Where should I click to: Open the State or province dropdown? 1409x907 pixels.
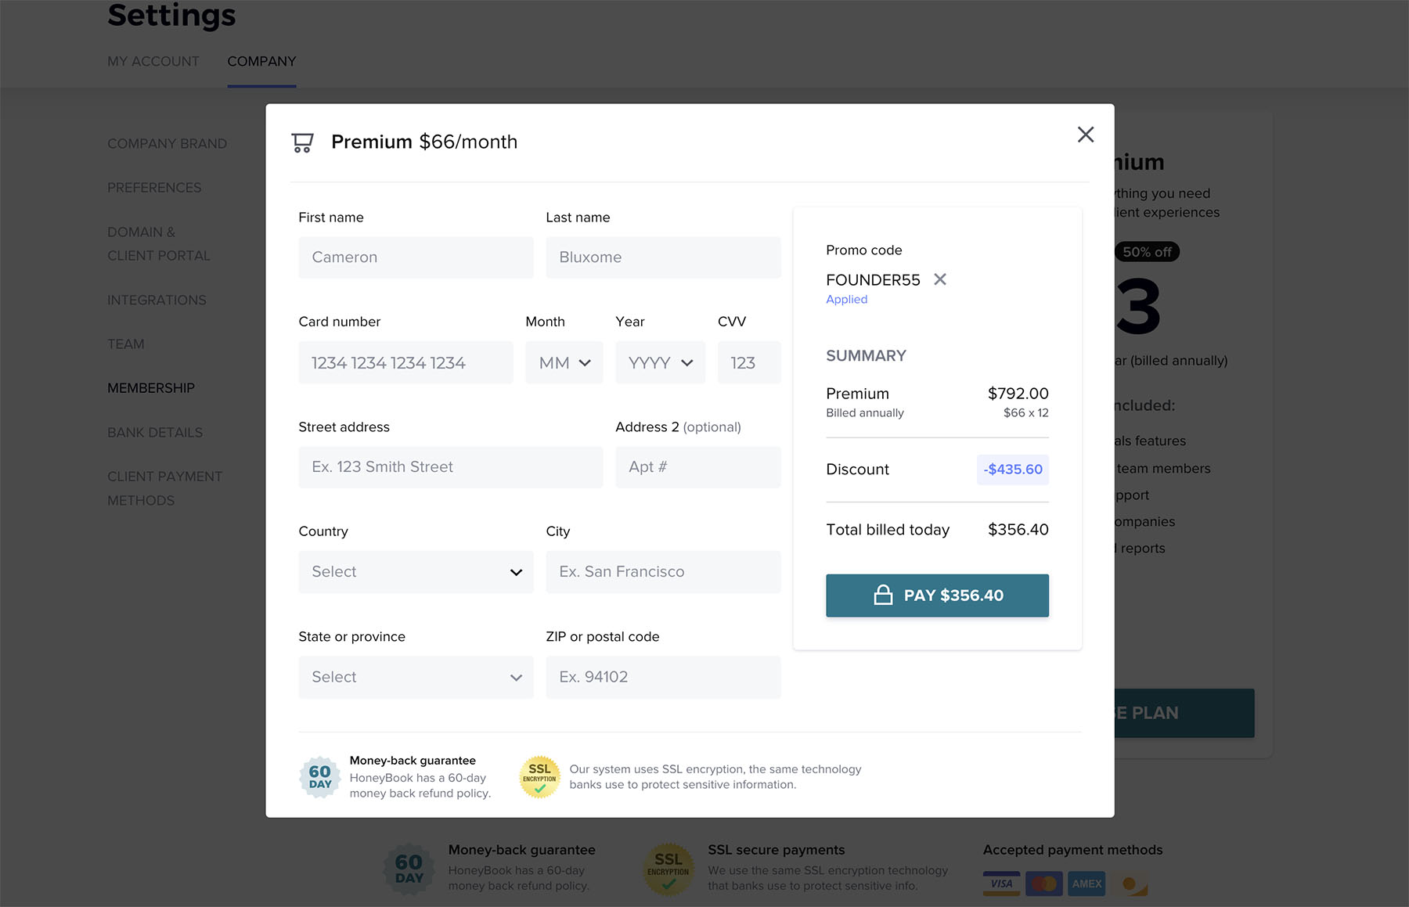415,677
